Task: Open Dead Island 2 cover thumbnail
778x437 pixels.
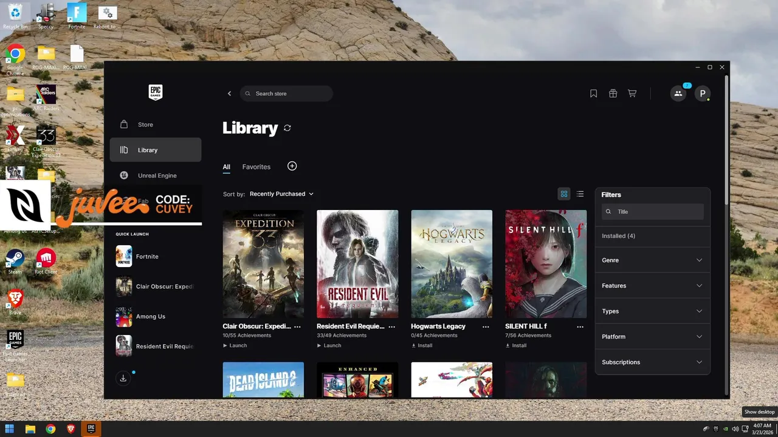Action: pos(263,380)
